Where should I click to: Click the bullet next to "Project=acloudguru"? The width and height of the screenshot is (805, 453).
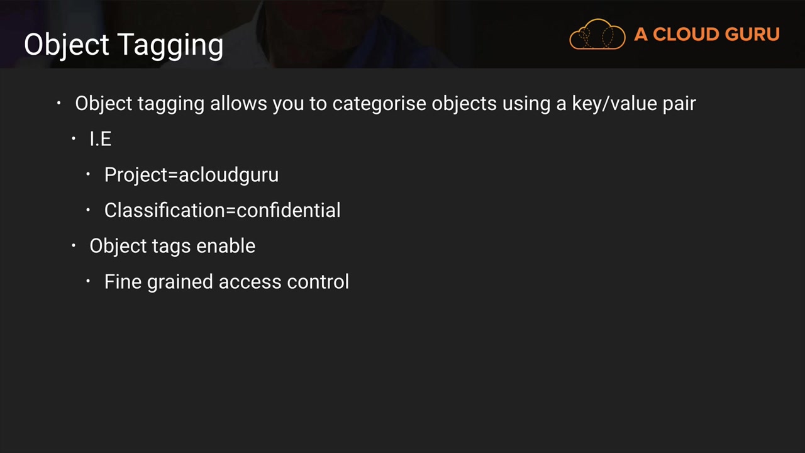(89, 174)
